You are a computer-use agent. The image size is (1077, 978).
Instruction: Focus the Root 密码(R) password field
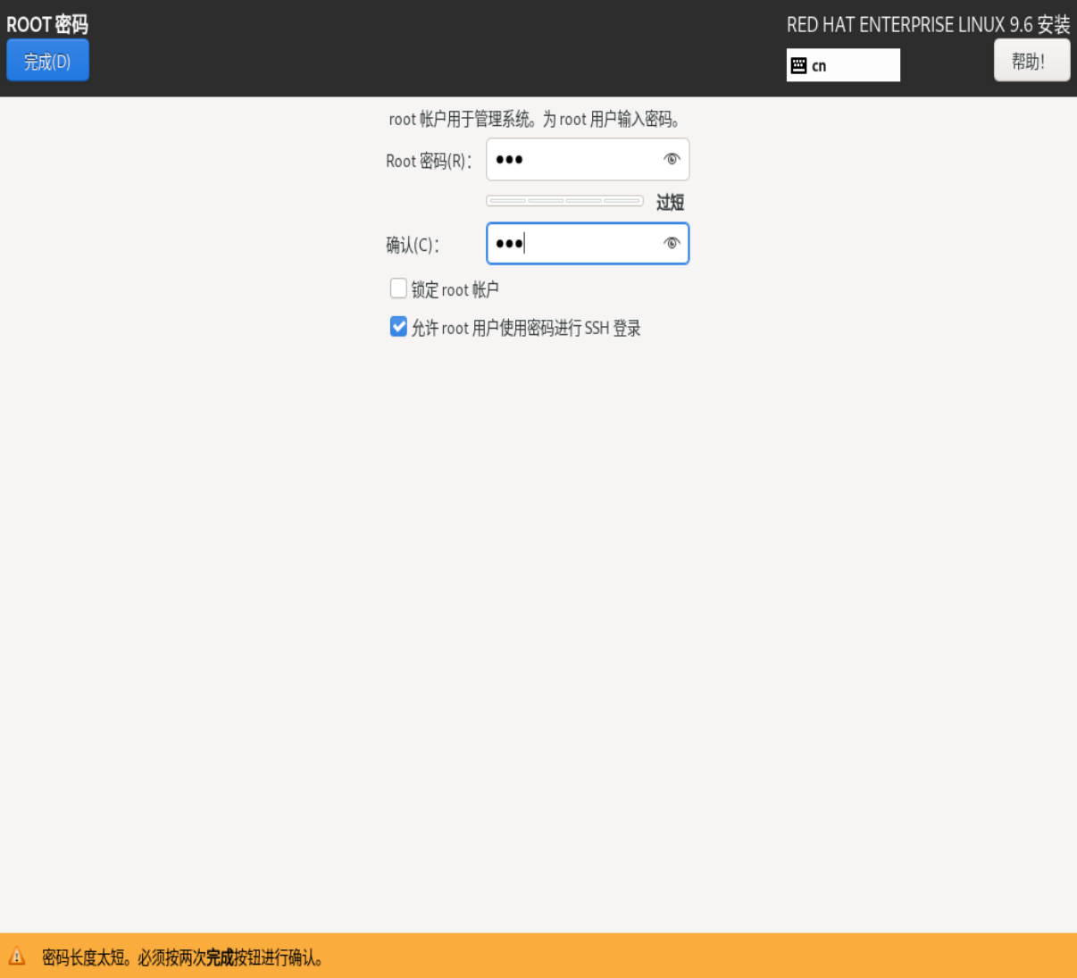click(x=588, y=160)
